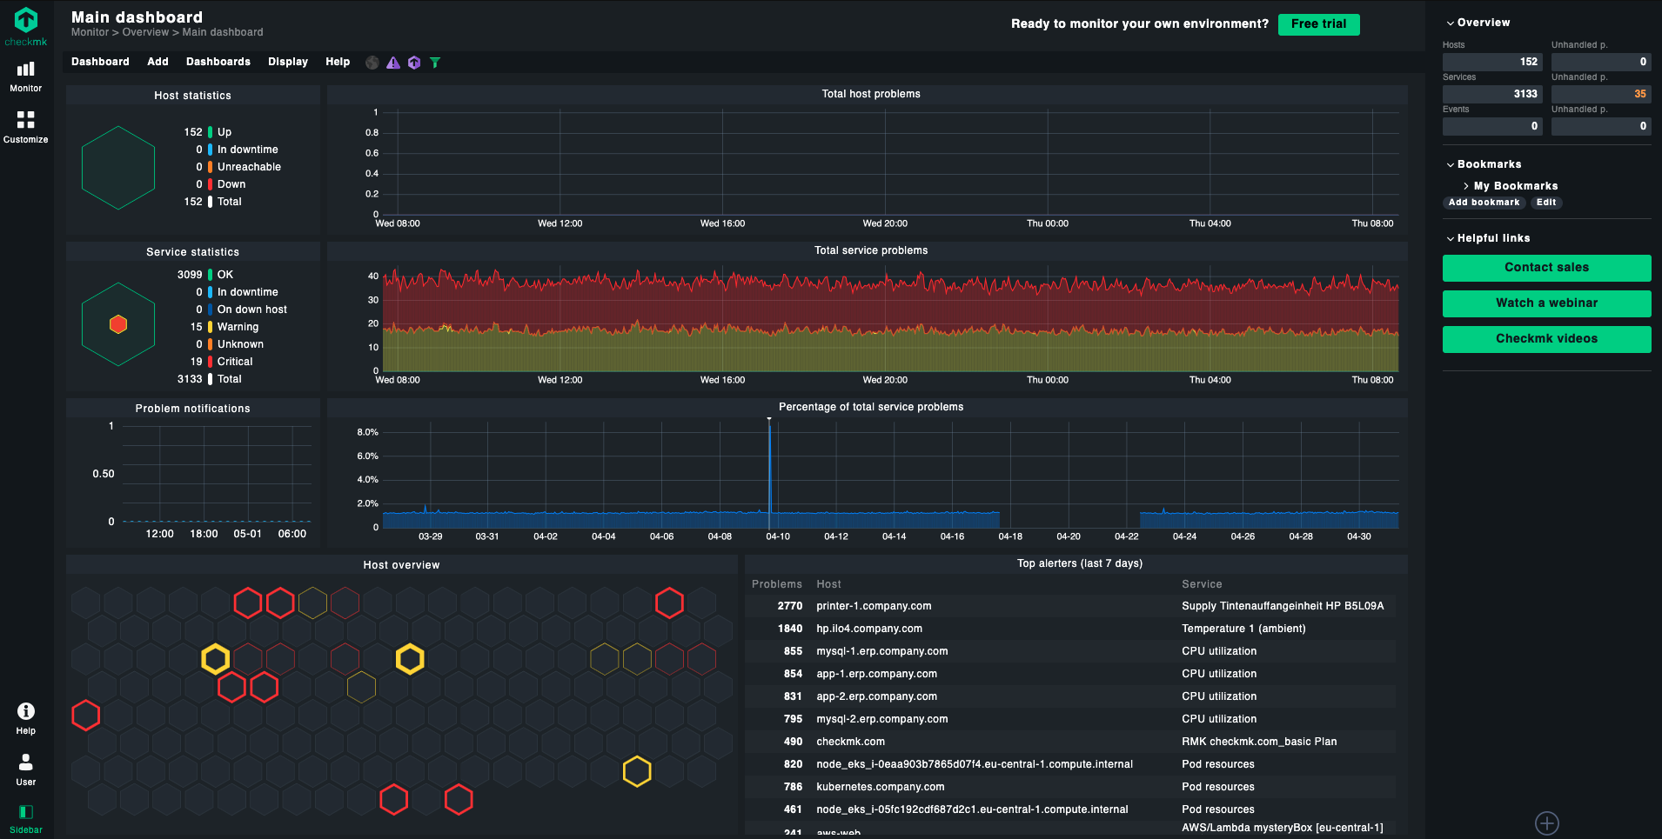Open the Display menu
Screen dimensions: 1662x839
click(288, 62)
